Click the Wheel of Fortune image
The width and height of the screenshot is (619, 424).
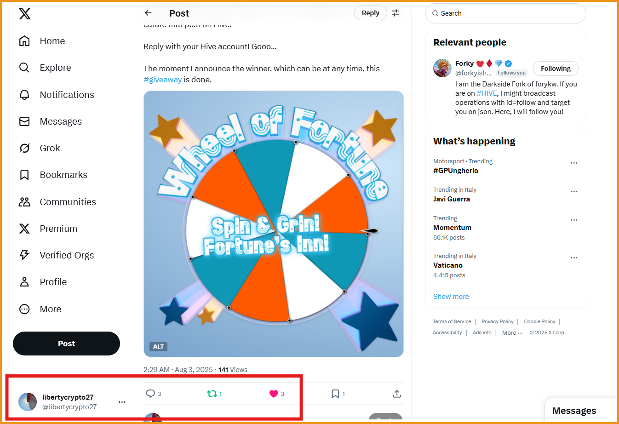(x=274, y=223)
